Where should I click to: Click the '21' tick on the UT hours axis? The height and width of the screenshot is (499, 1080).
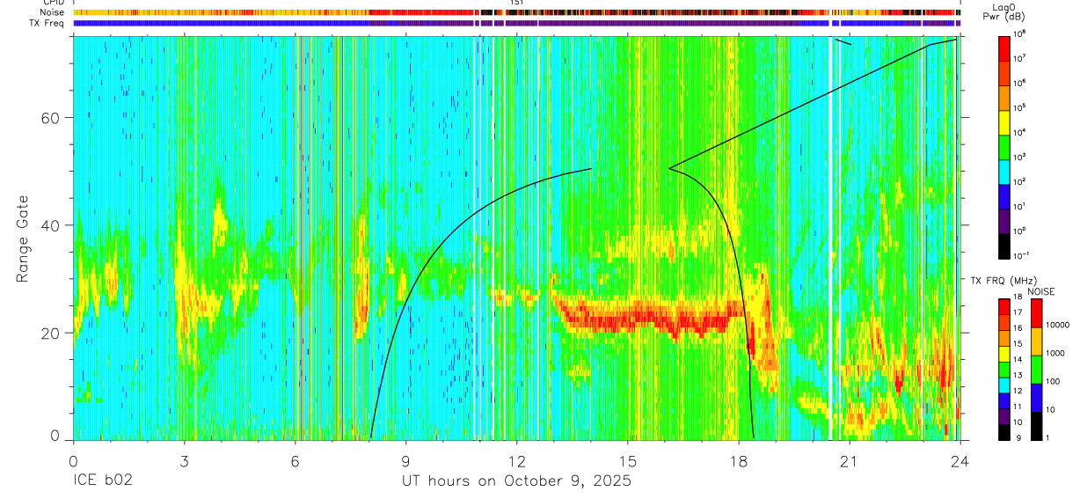(x=850, y=460)
